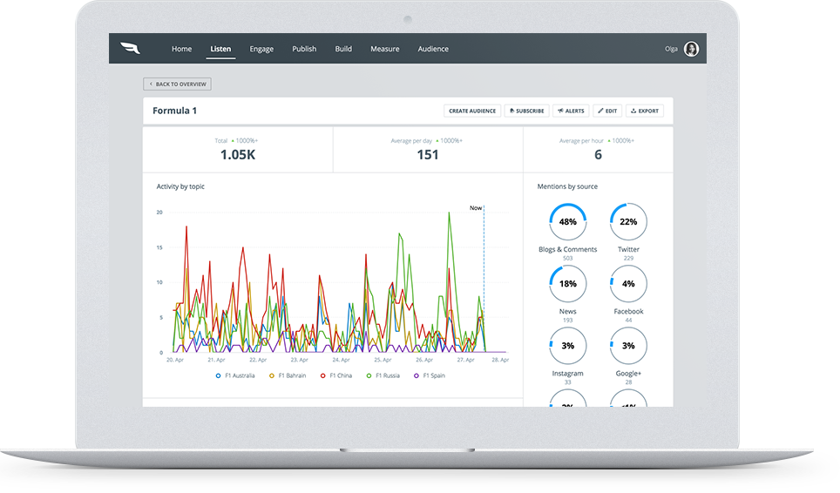The width and height of the screenshot is (840, 493).
Task: Toggle F1 China legend series
Action: pos(336,375)
